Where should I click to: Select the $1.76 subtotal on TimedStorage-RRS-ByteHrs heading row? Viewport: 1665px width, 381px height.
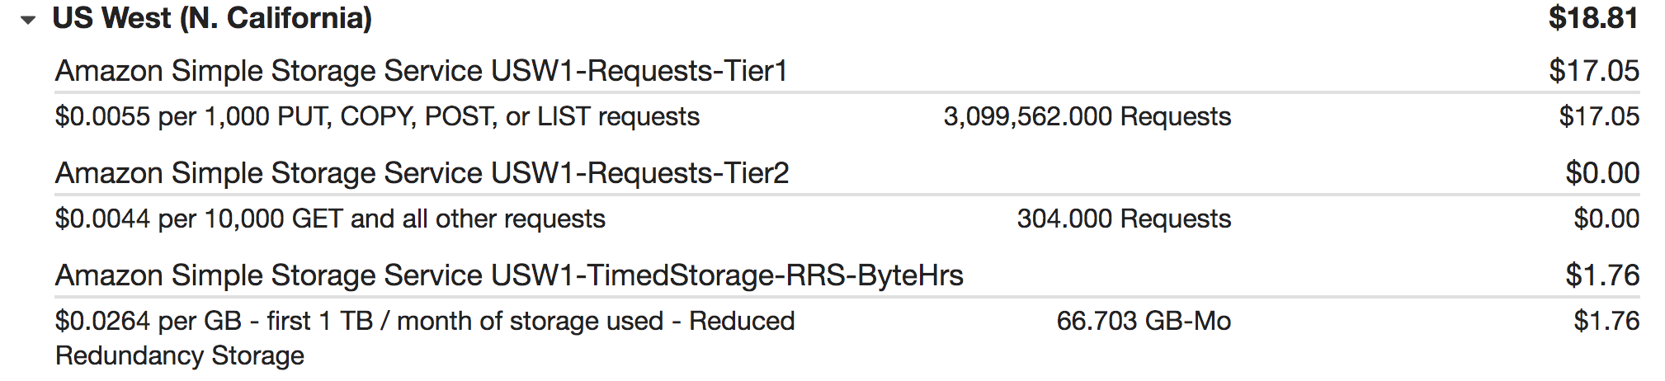pos(1602,275)
